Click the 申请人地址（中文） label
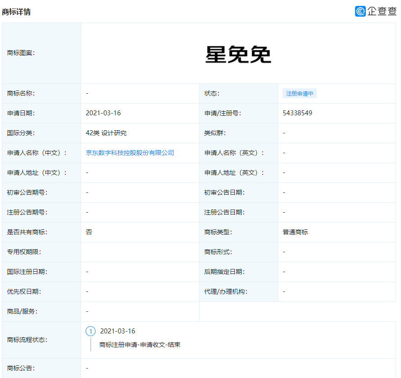The width and height of the screenshot is (401, 378). click(x=37, y=173)
